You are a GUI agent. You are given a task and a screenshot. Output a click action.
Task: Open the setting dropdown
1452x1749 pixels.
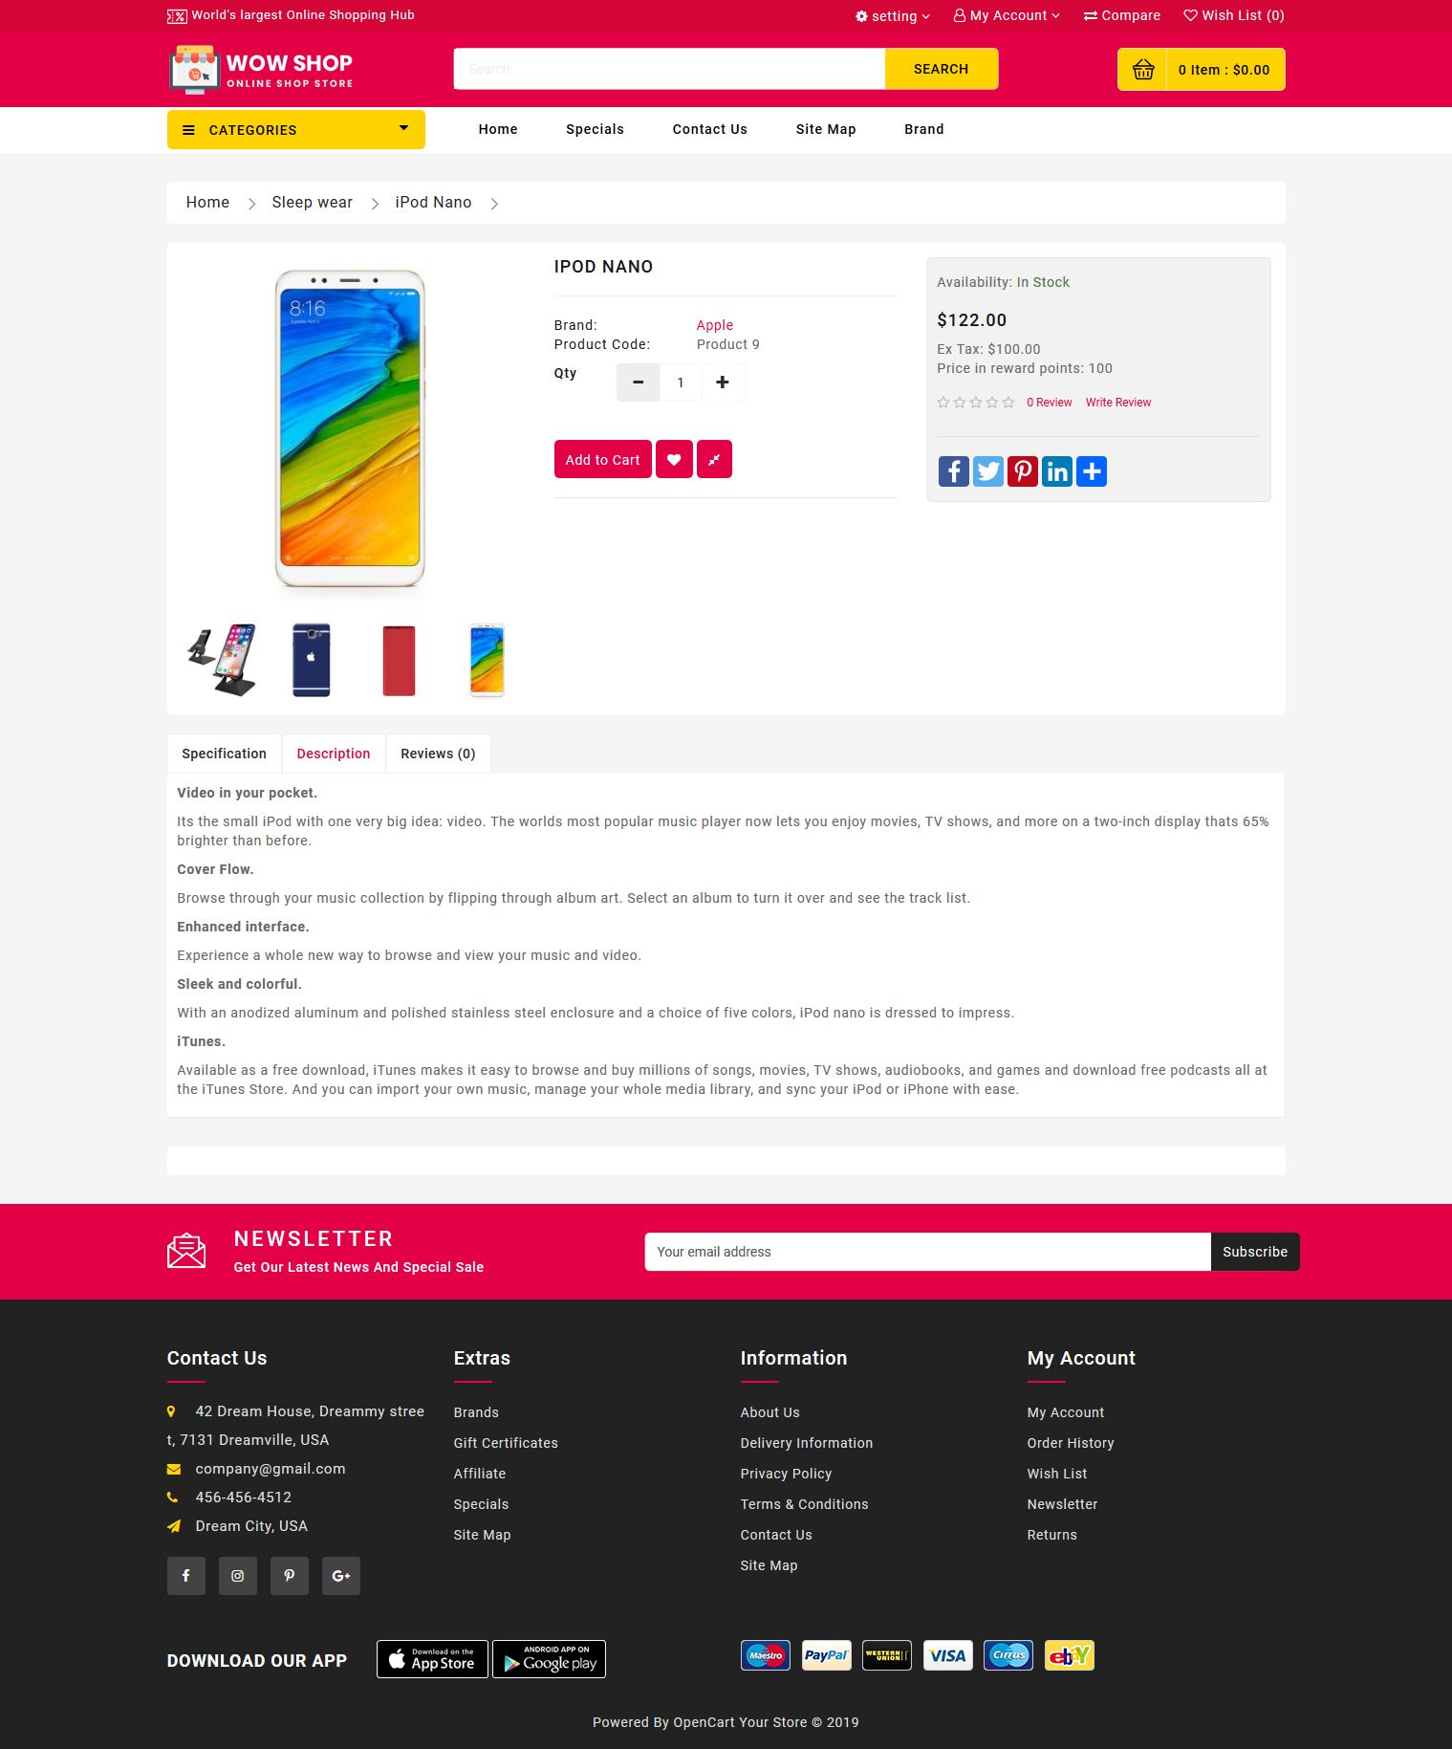click(893, 16)
